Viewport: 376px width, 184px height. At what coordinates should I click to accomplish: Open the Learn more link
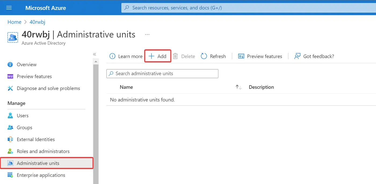pyautogui.click(x=130, y=56)
